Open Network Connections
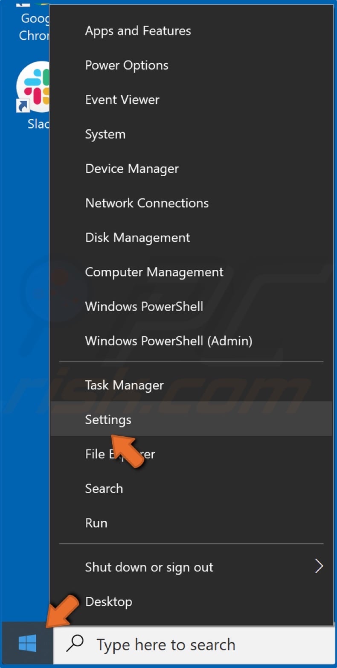The image size is (337, 668). (x=147, y=203)
